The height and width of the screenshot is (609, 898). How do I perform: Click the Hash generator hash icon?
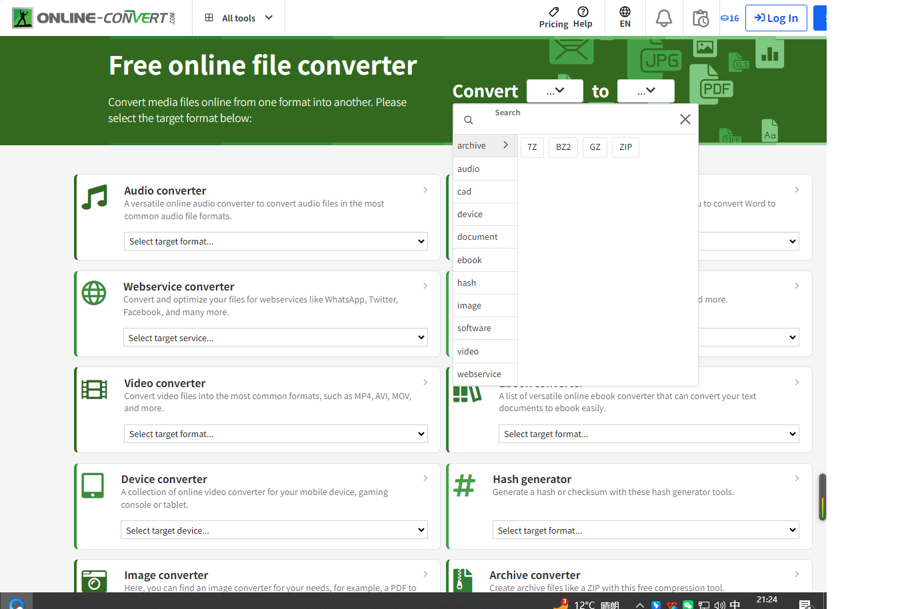[464, 486]
